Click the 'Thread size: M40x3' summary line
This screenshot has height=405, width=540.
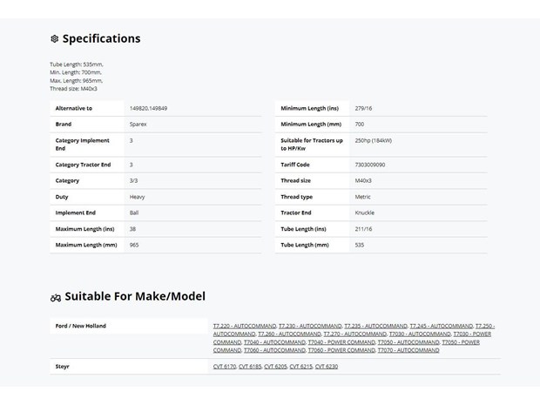[73, 89]
